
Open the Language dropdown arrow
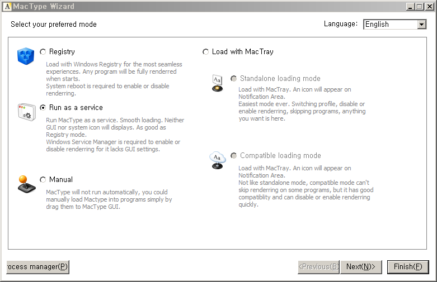click(x=422, y=25)
